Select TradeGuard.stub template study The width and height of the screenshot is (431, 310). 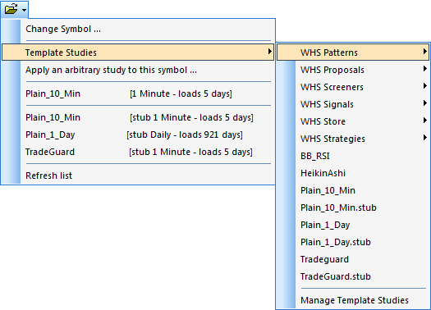pyautogui.click(x=353, y=276)
